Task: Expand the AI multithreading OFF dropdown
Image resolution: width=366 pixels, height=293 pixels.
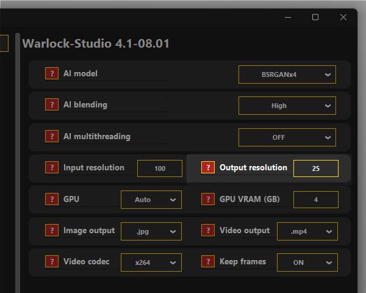Action: click(287, 137)
